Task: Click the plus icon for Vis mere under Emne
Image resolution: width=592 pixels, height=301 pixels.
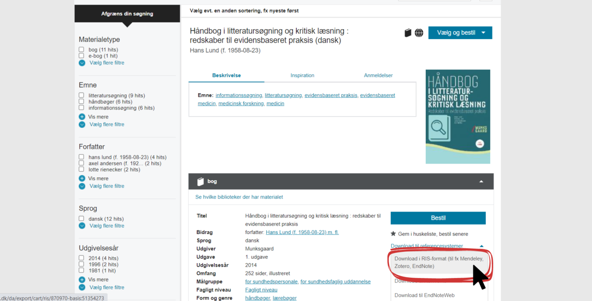Action: point(82,117)
